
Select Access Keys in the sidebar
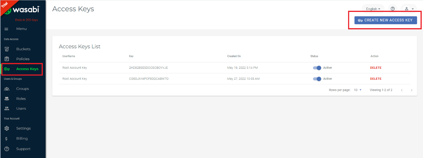coord(27,69)
